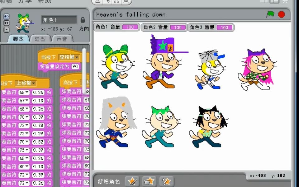Click the 0.29 beats field
The image size is (299, 187).
tap(38, 134)
